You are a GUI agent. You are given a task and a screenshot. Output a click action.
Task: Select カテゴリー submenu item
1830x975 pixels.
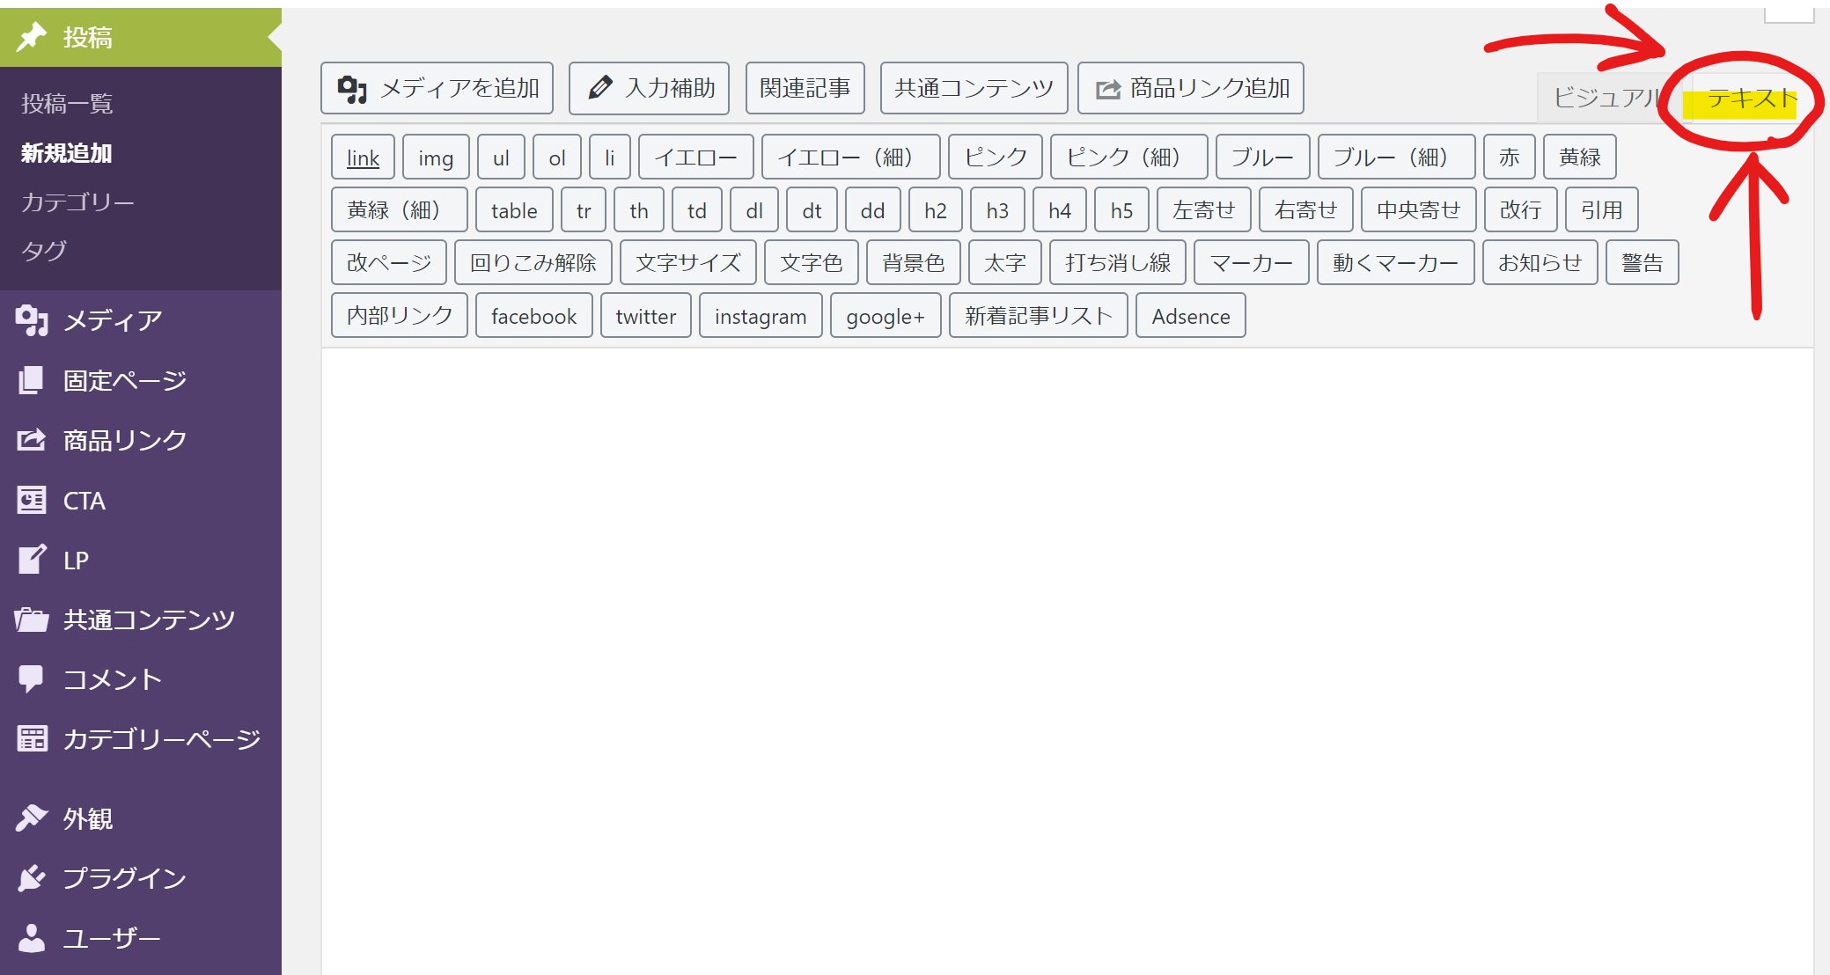[x=77, y=202]
